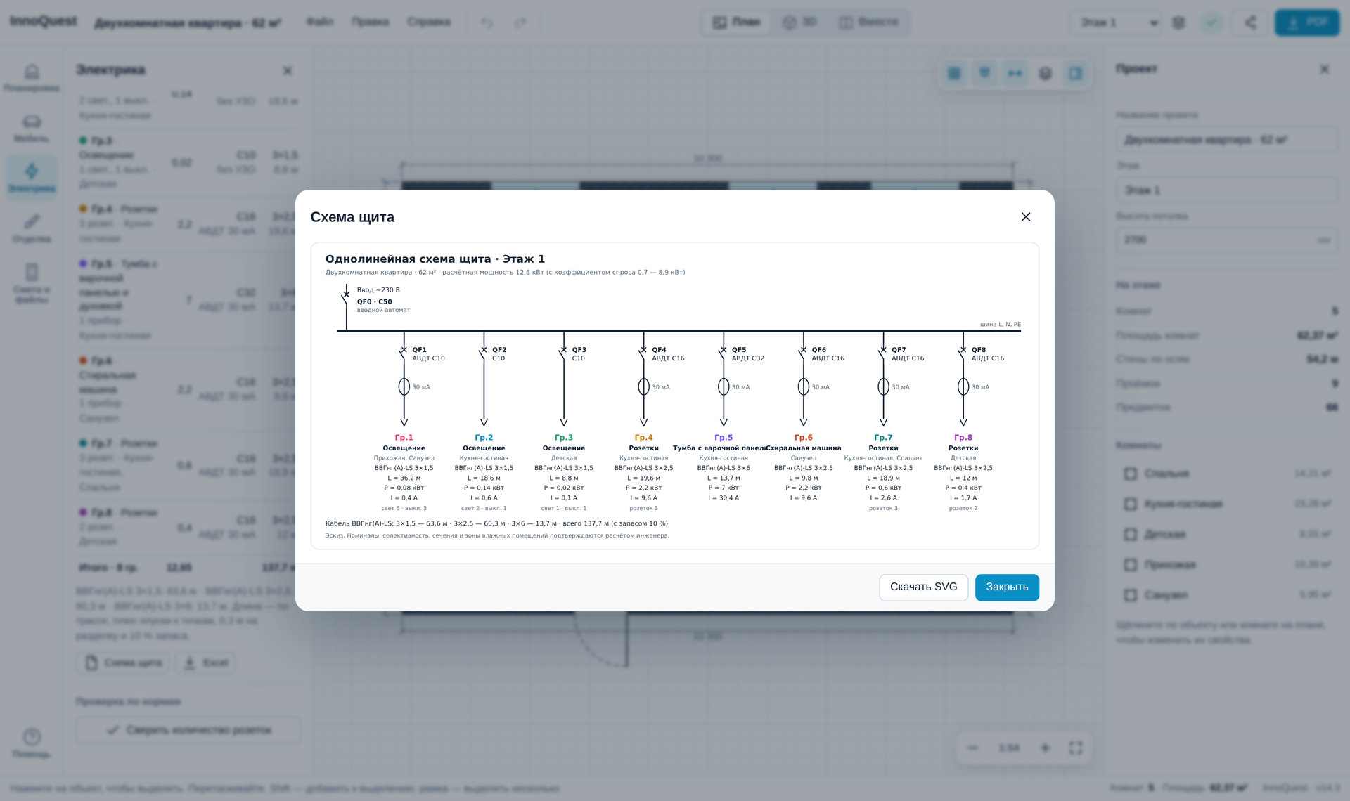This screenshot has width=1350, height=801.
Task: Open the Мебель sidebar section
Action: coord(32,129)
